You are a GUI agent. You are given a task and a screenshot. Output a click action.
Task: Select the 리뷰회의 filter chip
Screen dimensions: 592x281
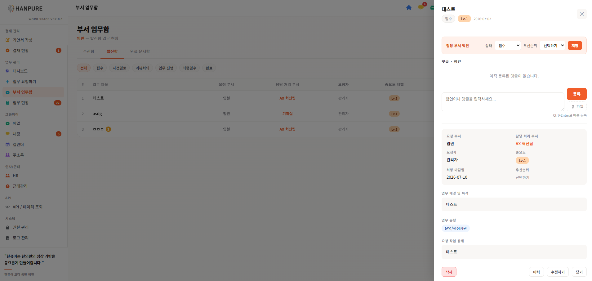pyautogui.click(x=142, y=68)
